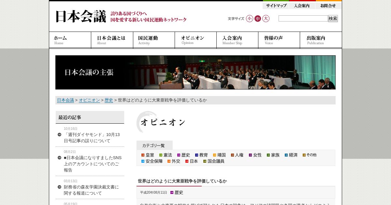
Task: Open 皆様の声 Voice menu item
Action: [279, 40]
